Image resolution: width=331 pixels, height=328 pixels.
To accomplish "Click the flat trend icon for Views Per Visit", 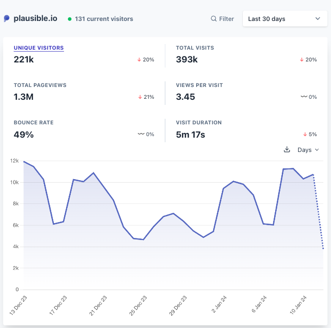I will point(304,97).
